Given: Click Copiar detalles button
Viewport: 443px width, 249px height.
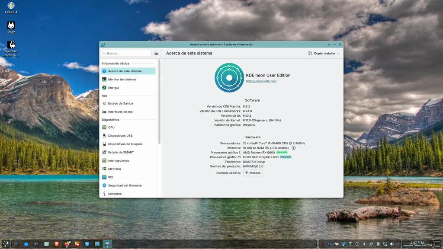Looking at the screenshot, I should click(x=322, y=53).
